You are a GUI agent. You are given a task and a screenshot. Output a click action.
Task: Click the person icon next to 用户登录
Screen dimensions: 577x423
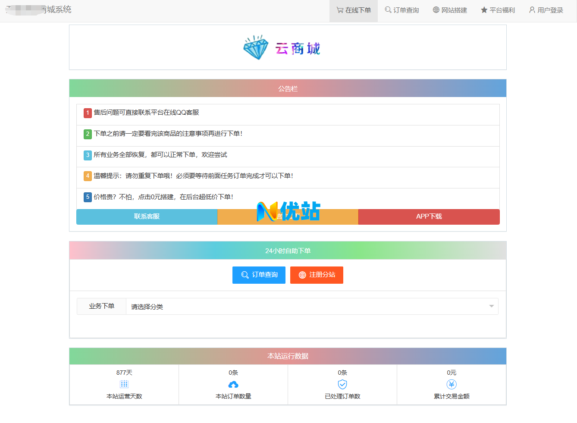[x=532, y=10]
